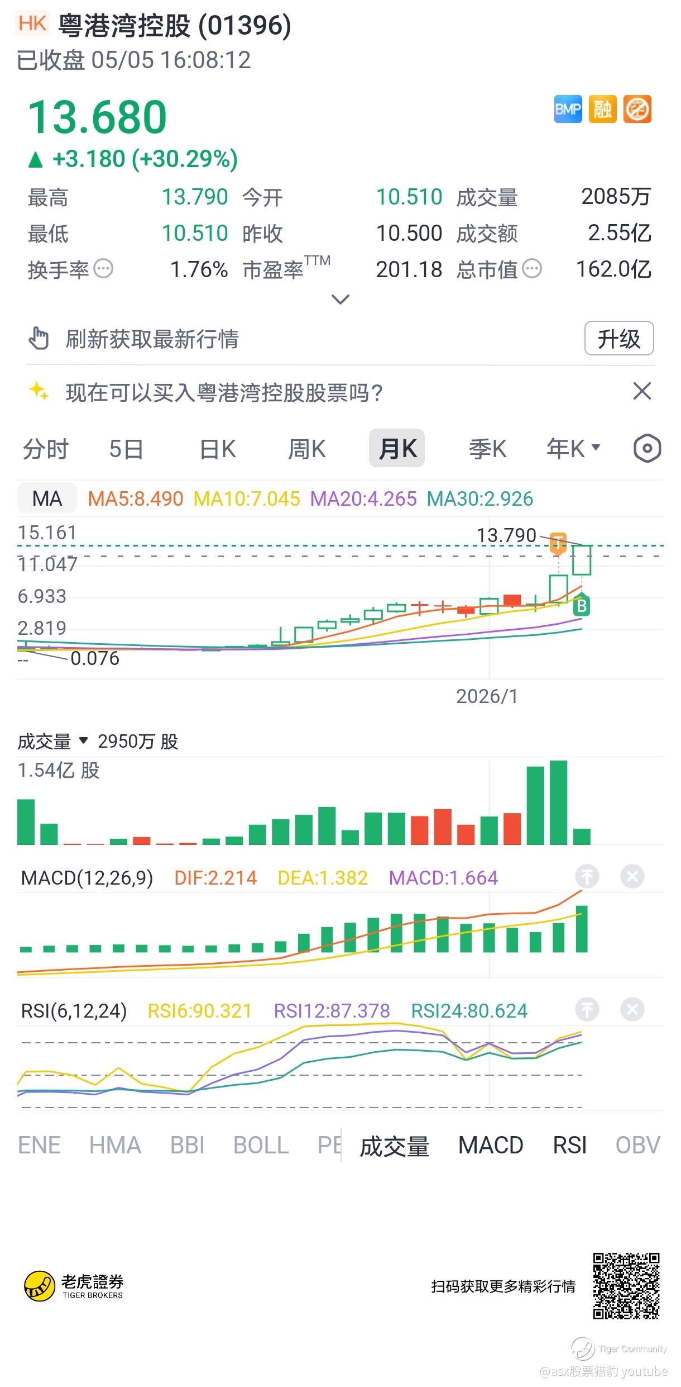
Task: Tap the hand refresh quote icon
Action: [39, 339]
